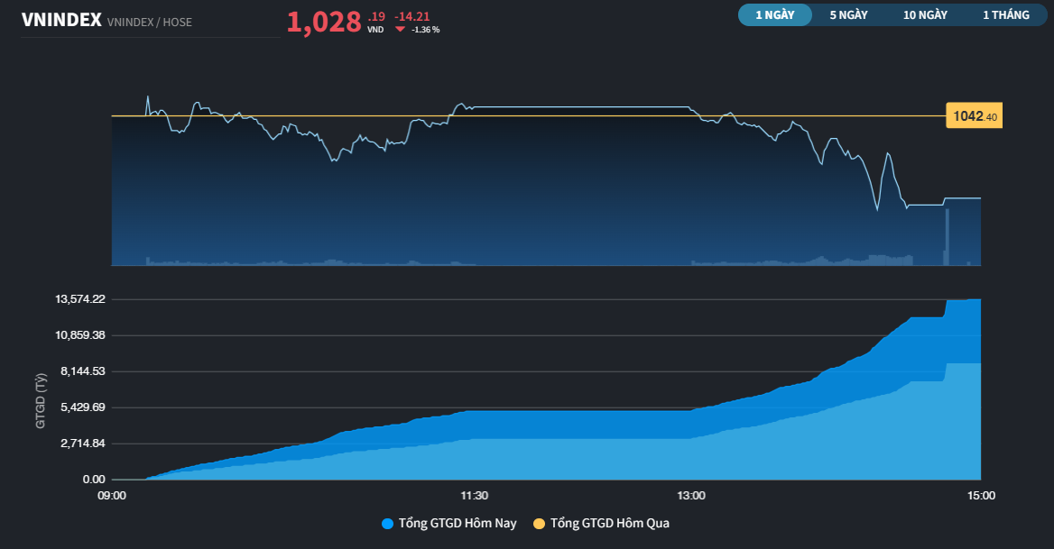Click the 13:00 time label
The image size is (1054, 549).
point(691,496)
